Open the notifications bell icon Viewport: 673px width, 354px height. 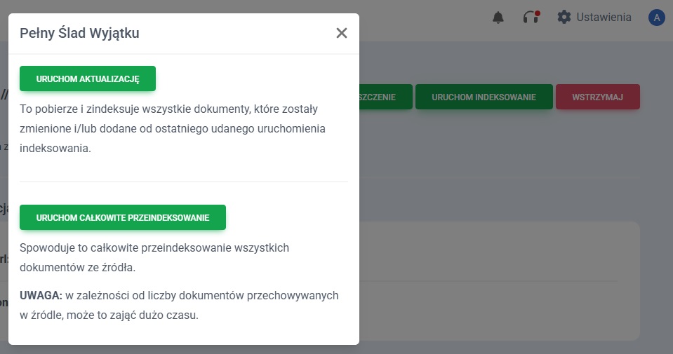(498, 17)
